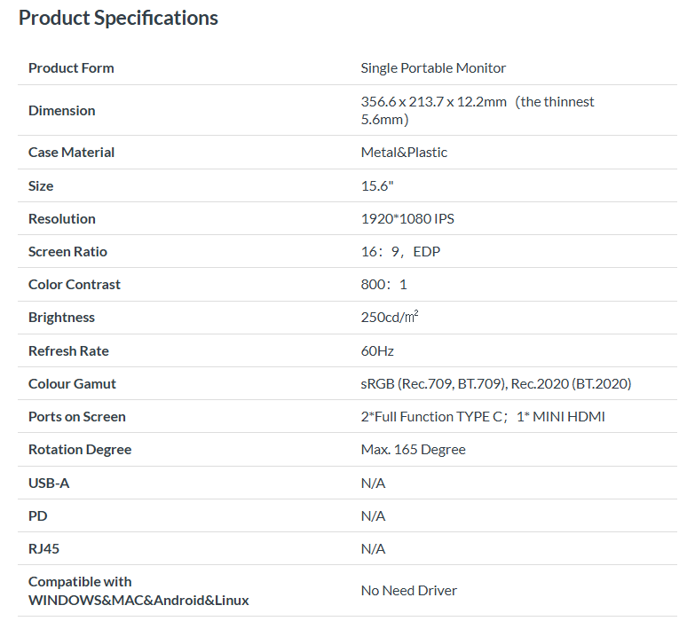Screen dimensions: 695x629
Task: Click the Product Specifications heading
Action: [x=118, y=18]
